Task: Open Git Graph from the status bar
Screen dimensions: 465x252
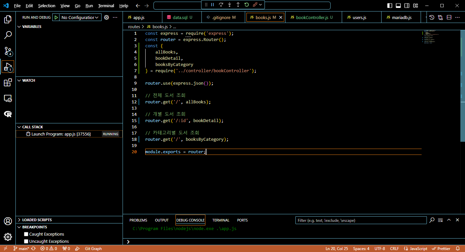Action: 93,249
